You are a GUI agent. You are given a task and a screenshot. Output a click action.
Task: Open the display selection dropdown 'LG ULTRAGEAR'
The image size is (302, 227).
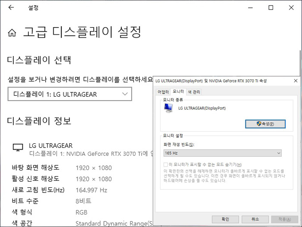coord(70,94)
